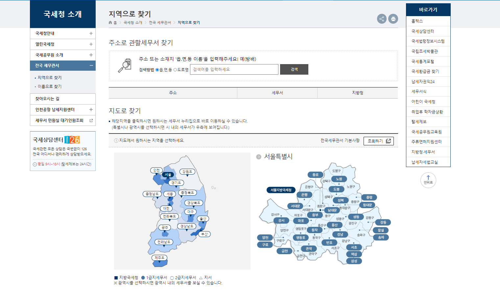Click the home icon in the breadcrumb
This screenshot has height=291, width=500.
click(110, 22)
